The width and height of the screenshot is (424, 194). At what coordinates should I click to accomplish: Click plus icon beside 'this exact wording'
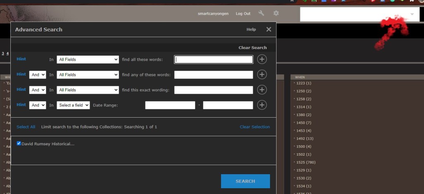click(x=262, y=90)
